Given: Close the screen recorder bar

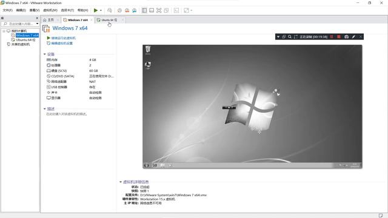Looking at the screenshot, I should point(361,36).
